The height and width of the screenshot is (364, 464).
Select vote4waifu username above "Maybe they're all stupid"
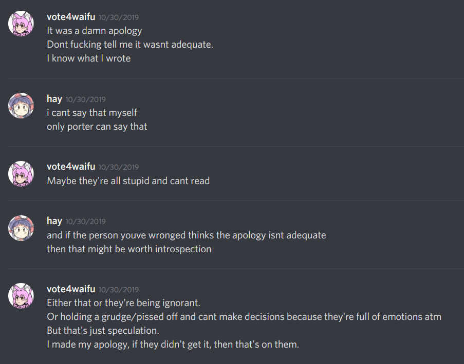(x=71, y=167)
